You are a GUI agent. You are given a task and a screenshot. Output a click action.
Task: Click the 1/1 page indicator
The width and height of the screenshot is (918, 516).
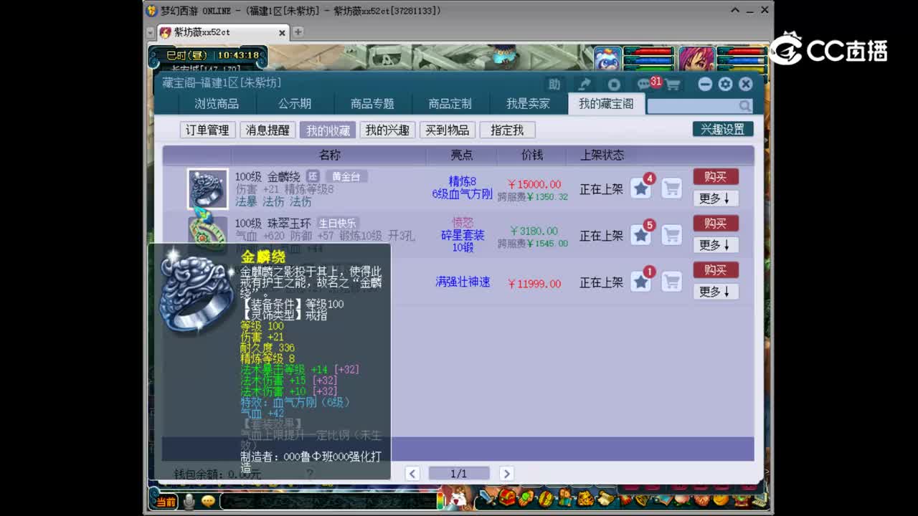(x=459, y=473)
